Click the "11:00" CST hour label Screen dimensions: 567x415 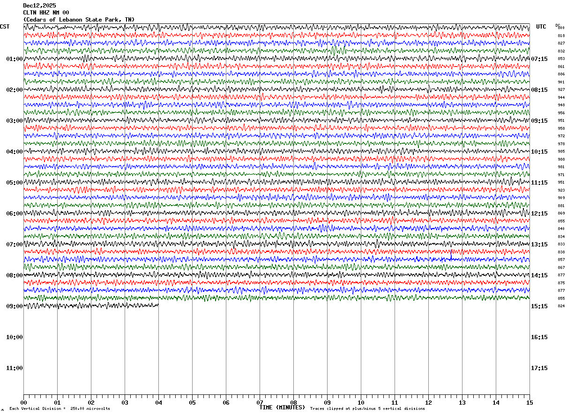click(15, 368)
